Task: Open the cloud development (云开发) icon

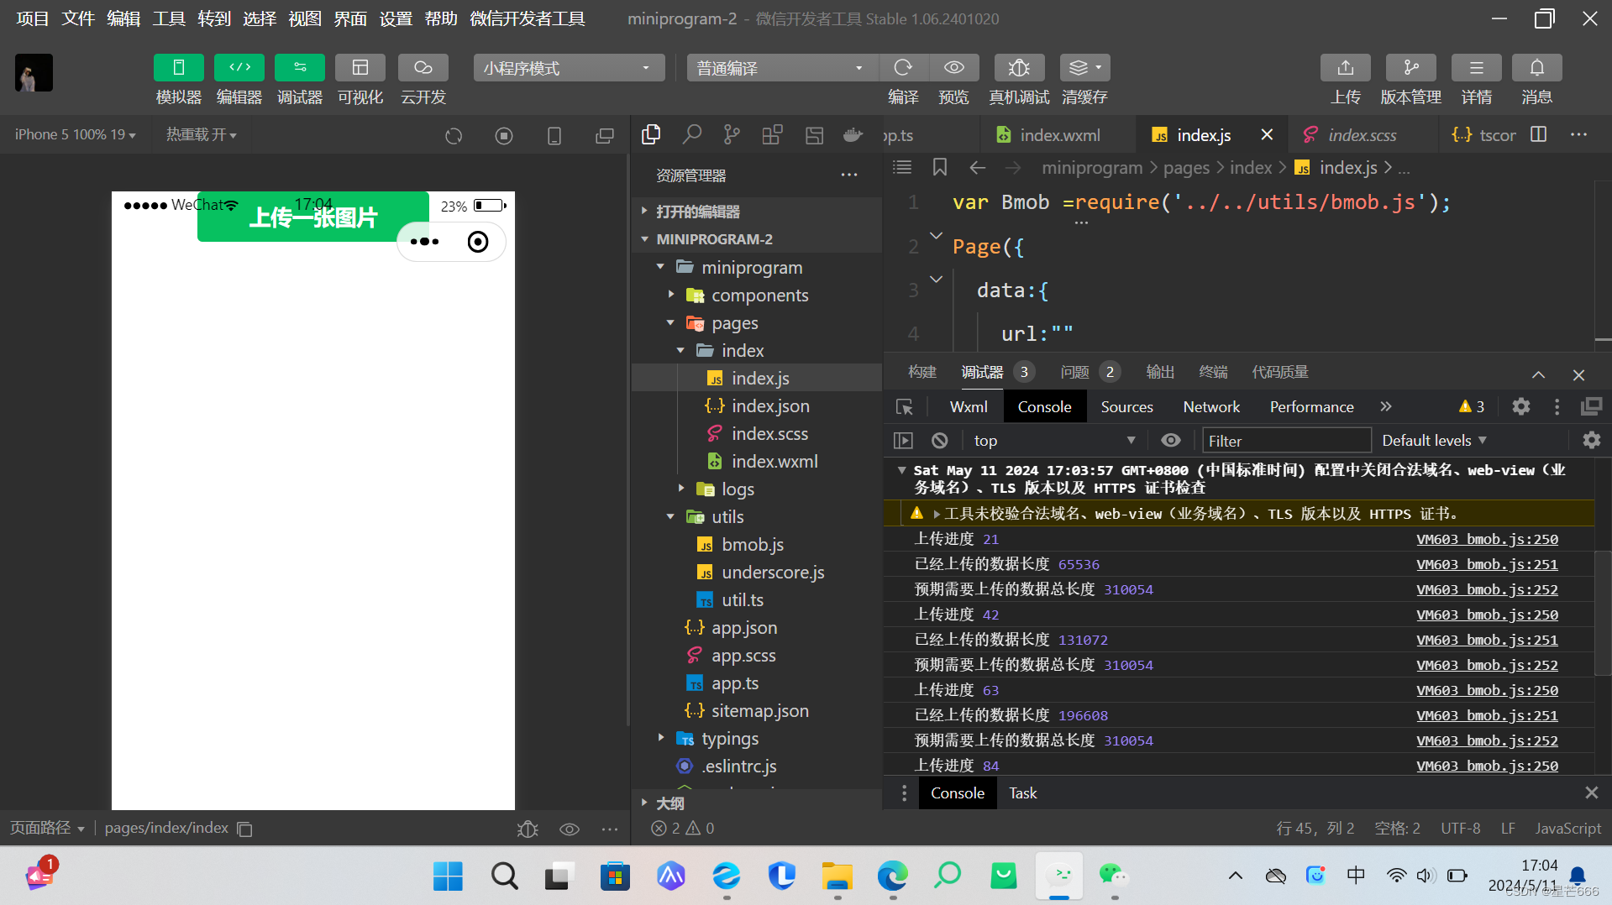Action: [423, 68]
